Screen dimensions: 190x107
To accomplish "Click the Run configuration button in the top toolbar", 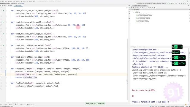I will (x=168, y=3).
